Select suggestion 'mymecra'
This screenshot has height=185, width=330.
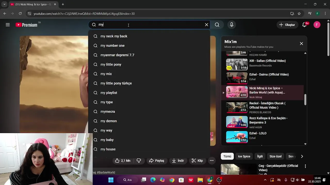tap(149, 112)
